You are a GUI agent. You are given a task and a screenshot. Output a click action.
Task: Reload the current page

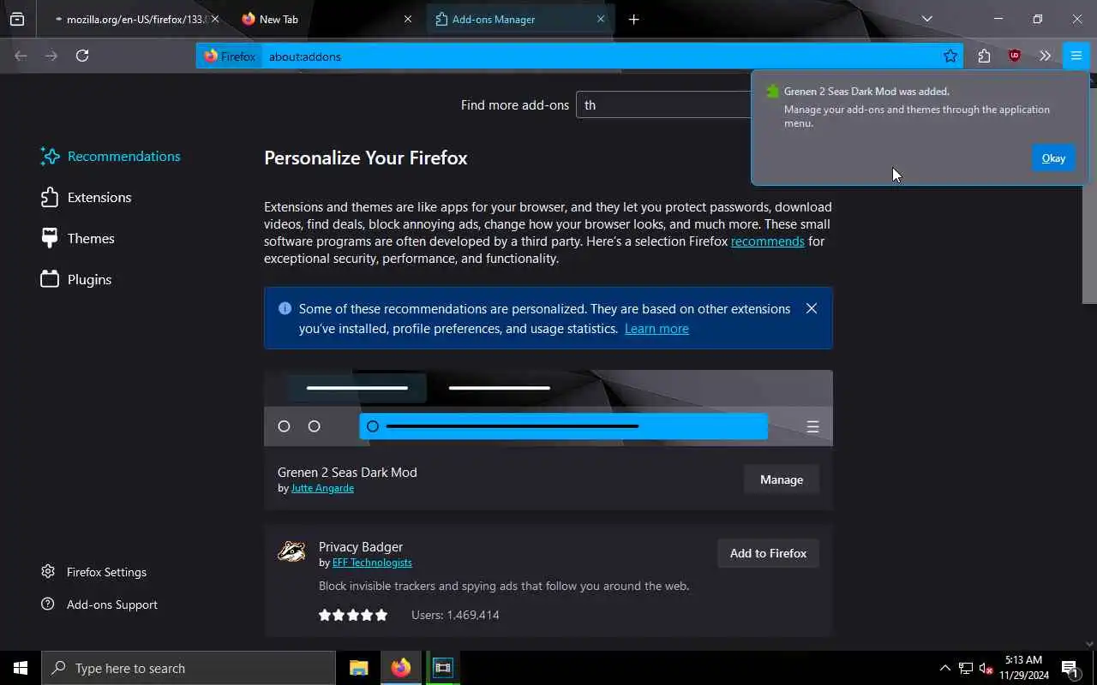pos(82,56)
